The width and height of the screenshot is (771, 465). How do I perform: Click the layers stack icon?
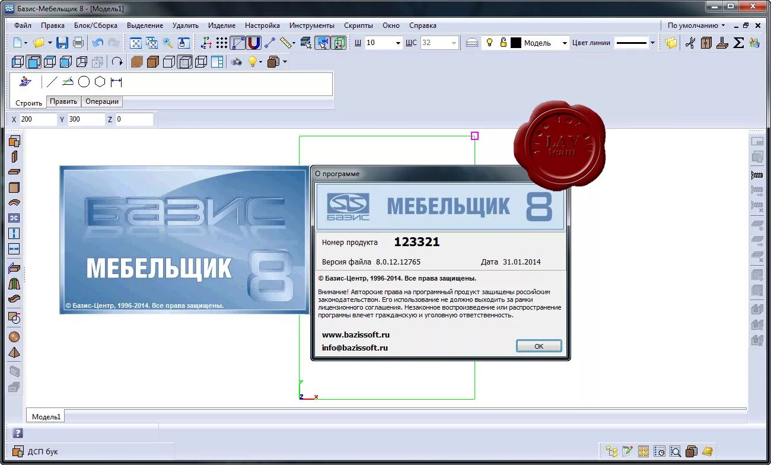coord(471,43)
